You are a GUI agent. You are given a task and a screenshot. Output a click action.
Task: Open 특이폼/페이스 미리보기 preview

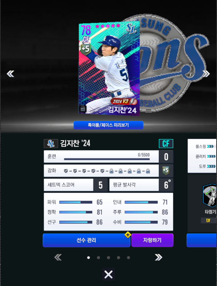[x=108, y=125]
